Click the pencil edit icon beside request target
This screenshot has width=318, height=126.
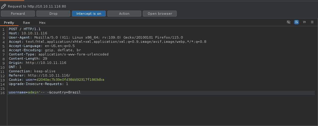4,6
